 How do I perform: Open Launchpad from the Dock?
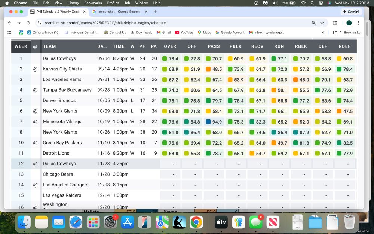coord(93,222)
